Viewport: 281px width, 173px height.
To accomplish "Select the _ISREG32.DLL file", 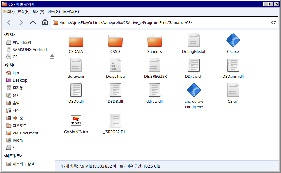I will [x=115, y=124].
